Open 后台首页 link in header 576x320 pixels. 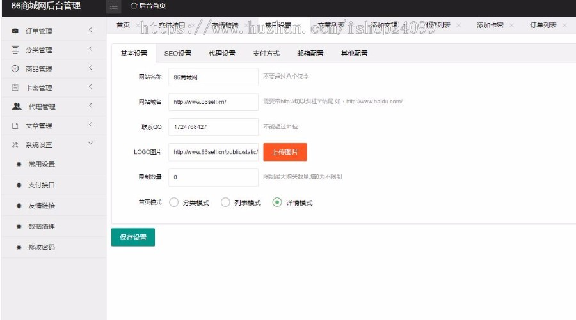152,6
